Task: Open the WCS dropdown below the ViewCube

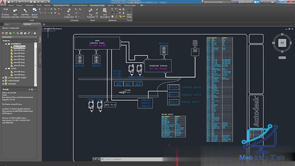Action: point(282,58)
